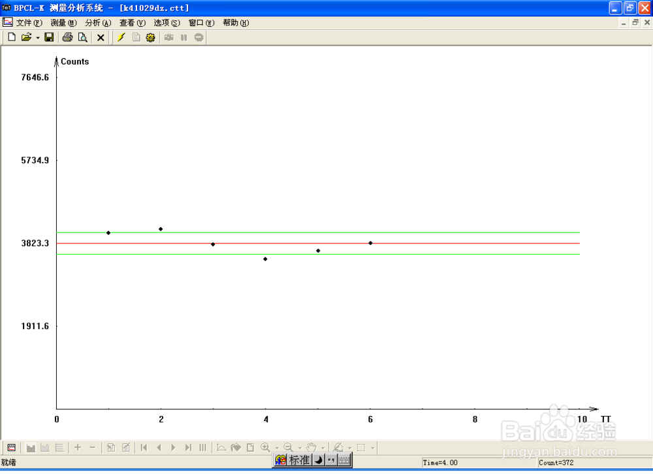653x474 pixels.
Task: Expand the open-file dropdown arrow
Action: (x=37, y=38)
